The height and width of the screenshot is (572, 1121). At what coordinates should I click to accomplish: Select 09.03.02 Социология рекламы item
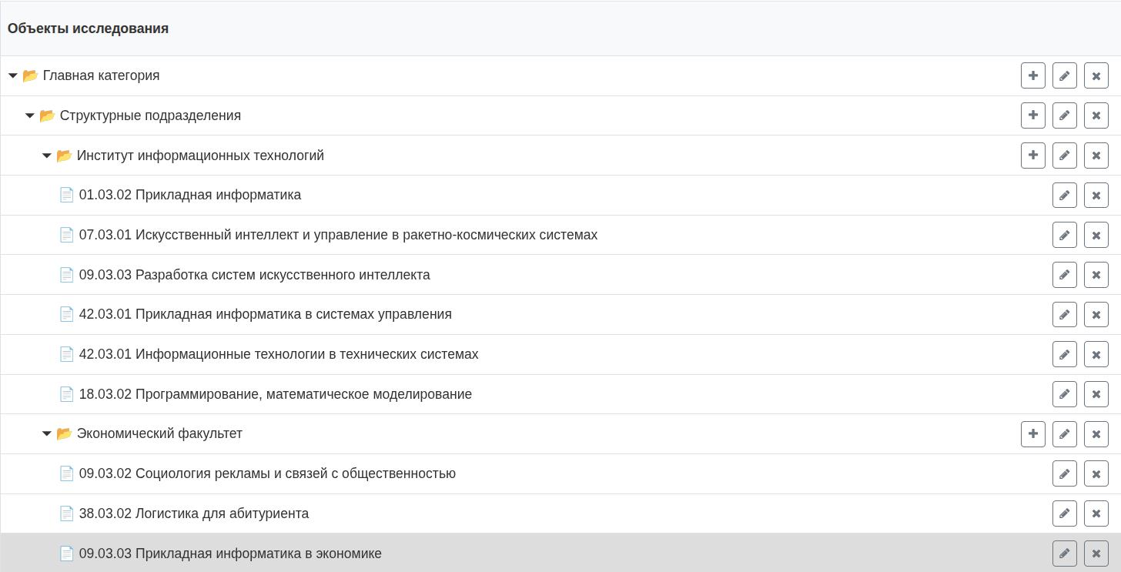coord(266,473)
